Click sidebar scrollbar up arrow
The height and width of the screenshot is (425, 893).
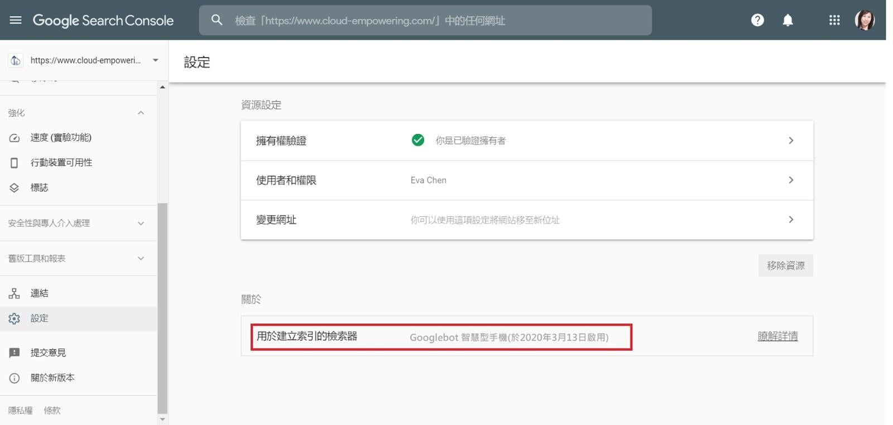pyautogui.click(x=162, y=87)
